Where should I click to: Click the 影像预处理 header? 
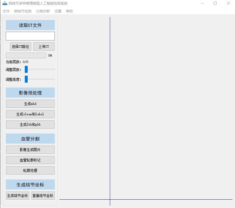click(x=30, y=93)
